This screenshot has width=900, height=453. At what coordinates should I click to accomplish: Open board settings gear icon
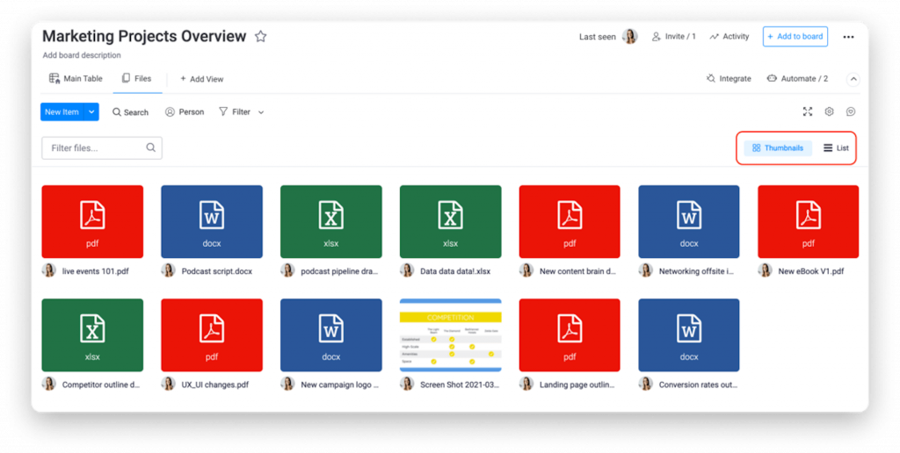[829, 111]
